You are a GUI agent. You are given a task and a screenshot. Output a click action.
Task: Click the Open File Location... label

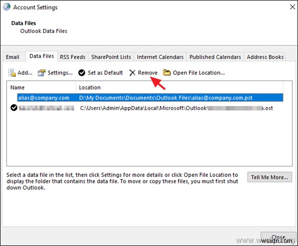click(198, 72)
